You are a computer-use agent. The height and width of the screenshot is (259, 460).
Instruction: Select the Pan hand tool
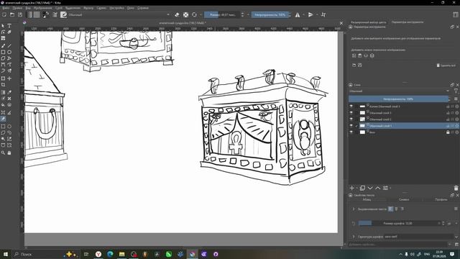click(x=9, y=153)
